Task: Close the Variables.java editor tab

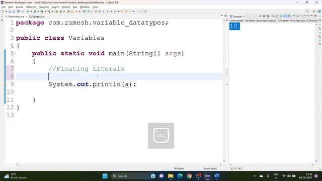Action: click(26, 17)
